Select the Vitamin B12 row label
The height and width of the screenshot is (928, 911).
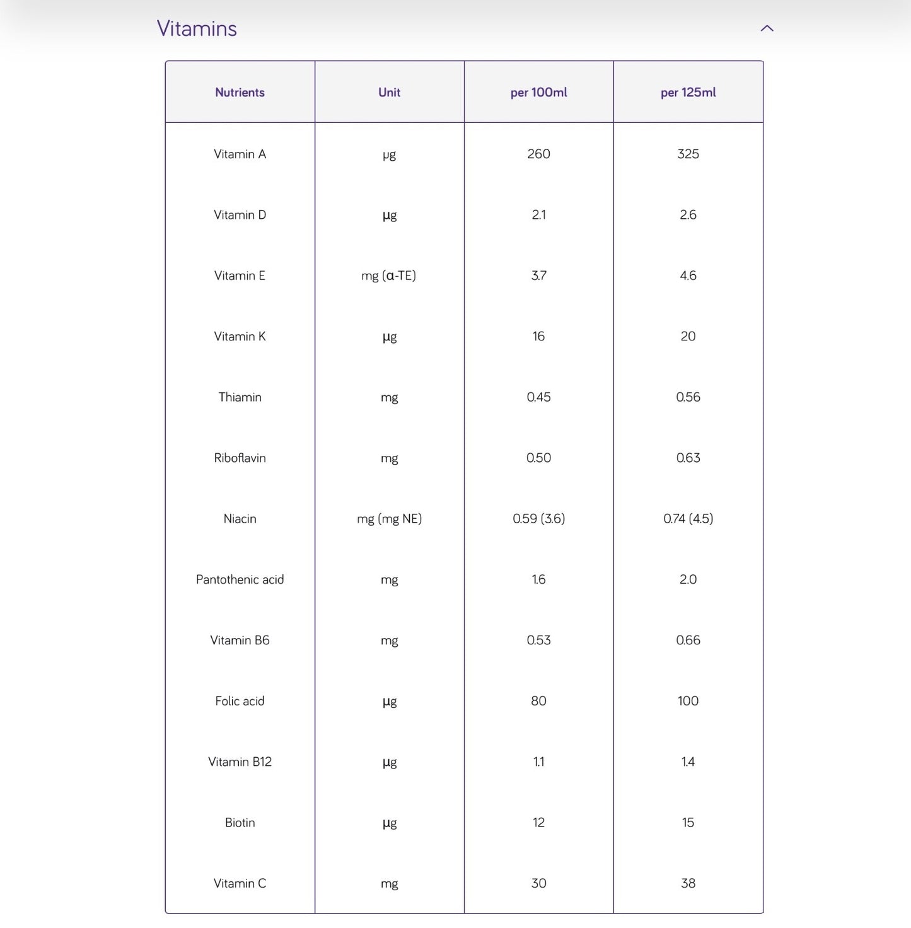(240, 762)
